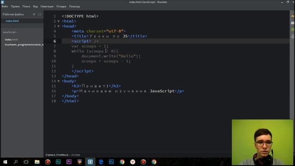Click the closing </head> tag
This screenshot has width=295, height=166.
coord(70,76)
